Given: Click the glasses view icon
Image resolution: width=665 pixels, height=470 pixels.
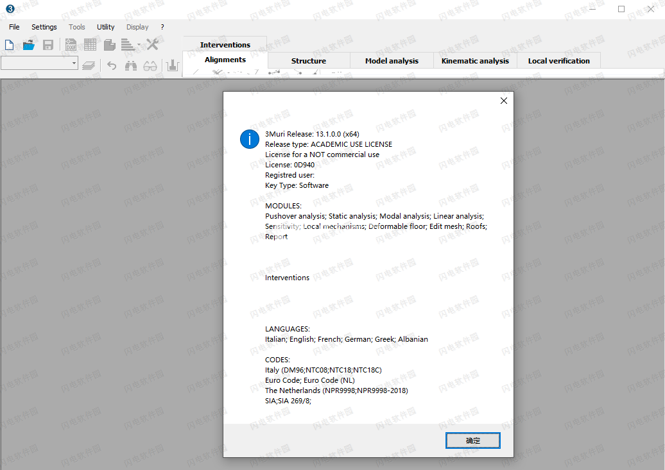Looking at the screenshot, I should (150, 65).
